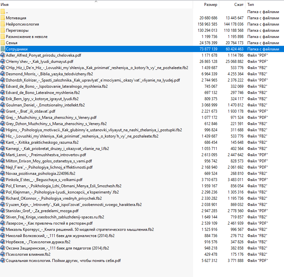This screenshot has height=277, width=284.
Task: Click the parent directory '..' folder icon
Action: pyautogui.click(x=3, y=12)
